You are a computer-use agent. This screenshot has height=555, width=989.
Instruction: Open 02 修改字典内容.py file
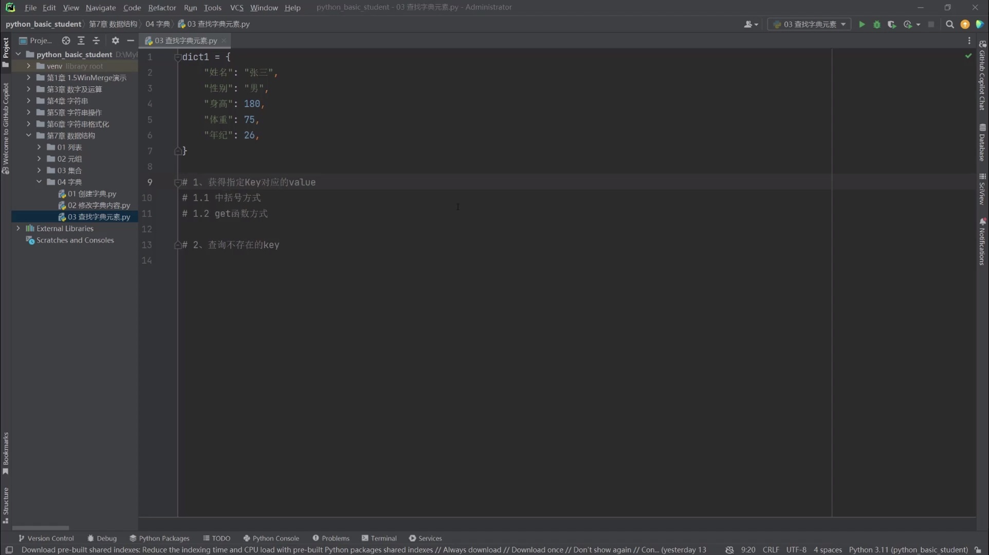99,206
